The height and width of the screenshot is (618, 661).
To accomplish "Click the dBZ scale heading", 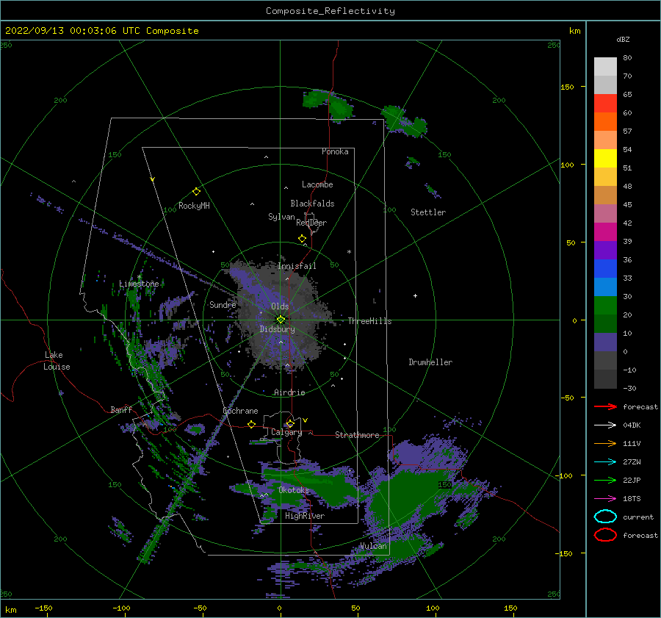I will [623, 39].
